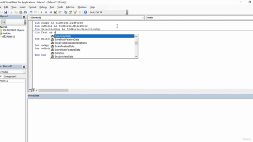This screenshot has width=253, height=142.
Task: Open the Properties Window icon
Action: [70, 12]
